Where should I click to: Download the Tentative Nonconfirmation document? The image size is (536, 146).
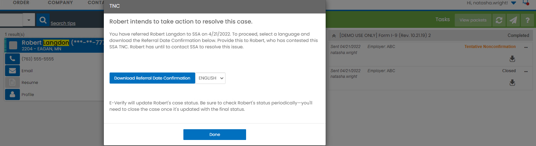[x=512, y=59]
